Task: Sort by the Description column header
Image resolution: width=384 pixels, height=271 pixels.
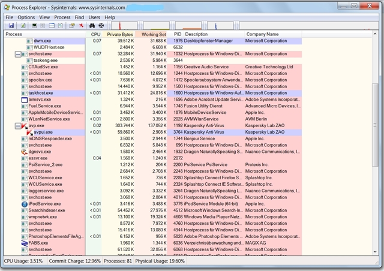Action: (x=214, y=34)
